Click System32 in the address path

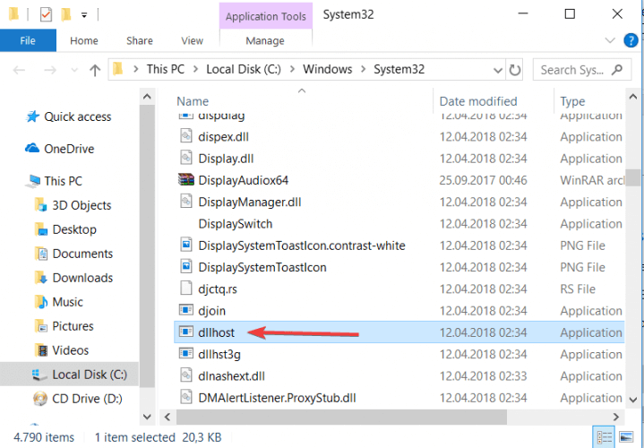(399, 69)
